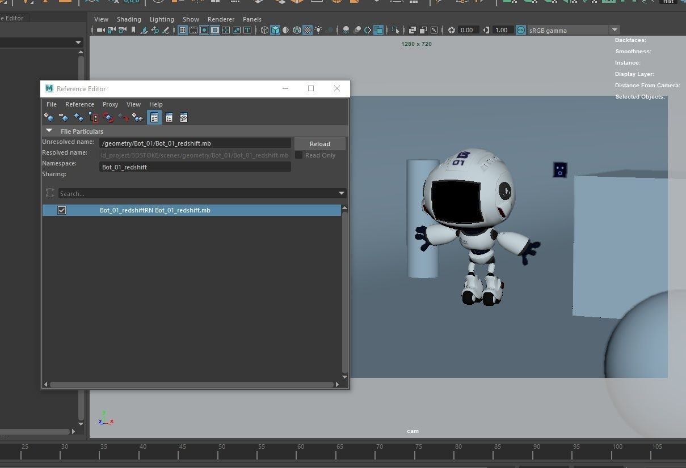Toggle Textured display checker icon
This screenshot has width=686, height=468.
tap(308, 30)
